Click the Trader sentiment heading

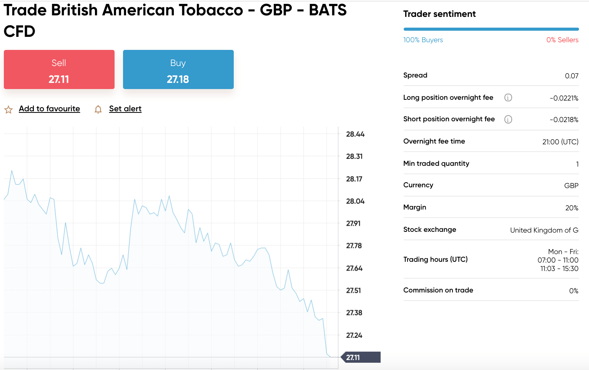[439, 14]
